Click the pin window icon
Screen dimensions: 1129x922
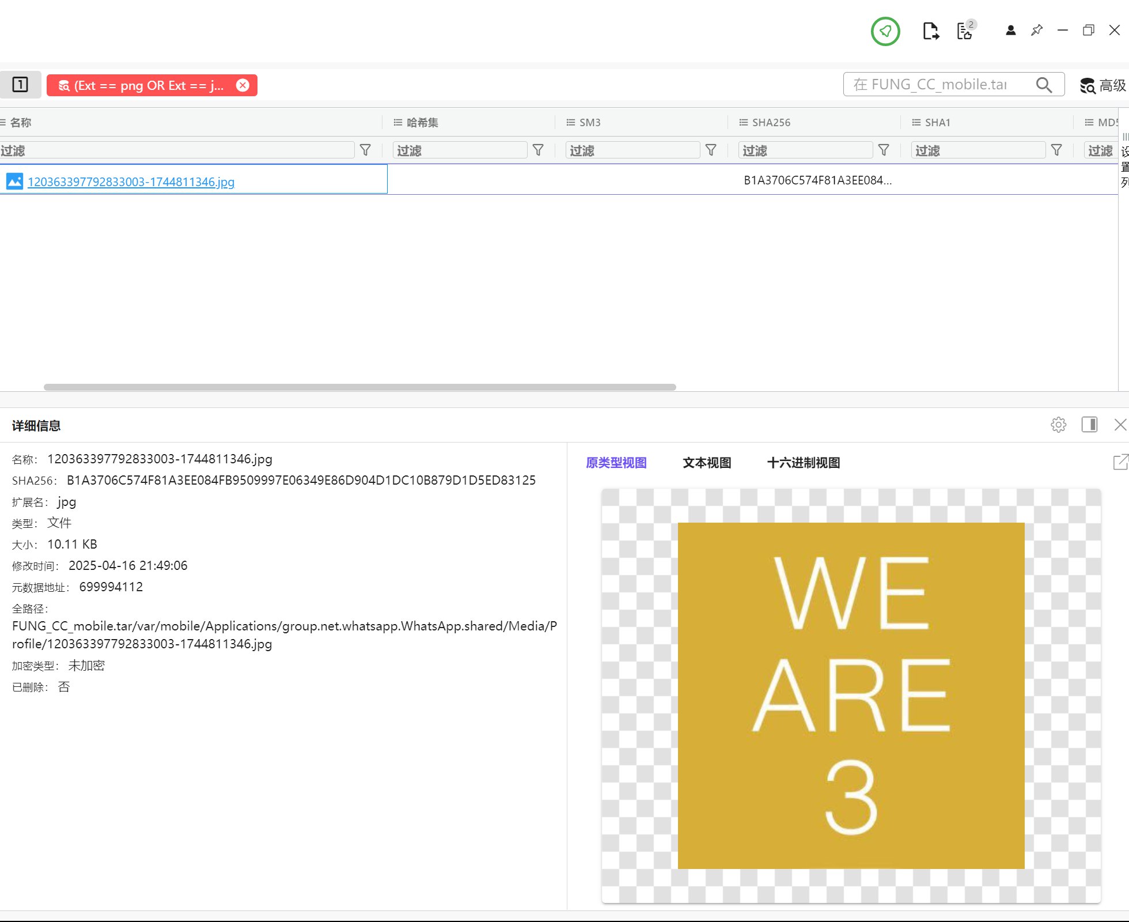(1037, 31)
